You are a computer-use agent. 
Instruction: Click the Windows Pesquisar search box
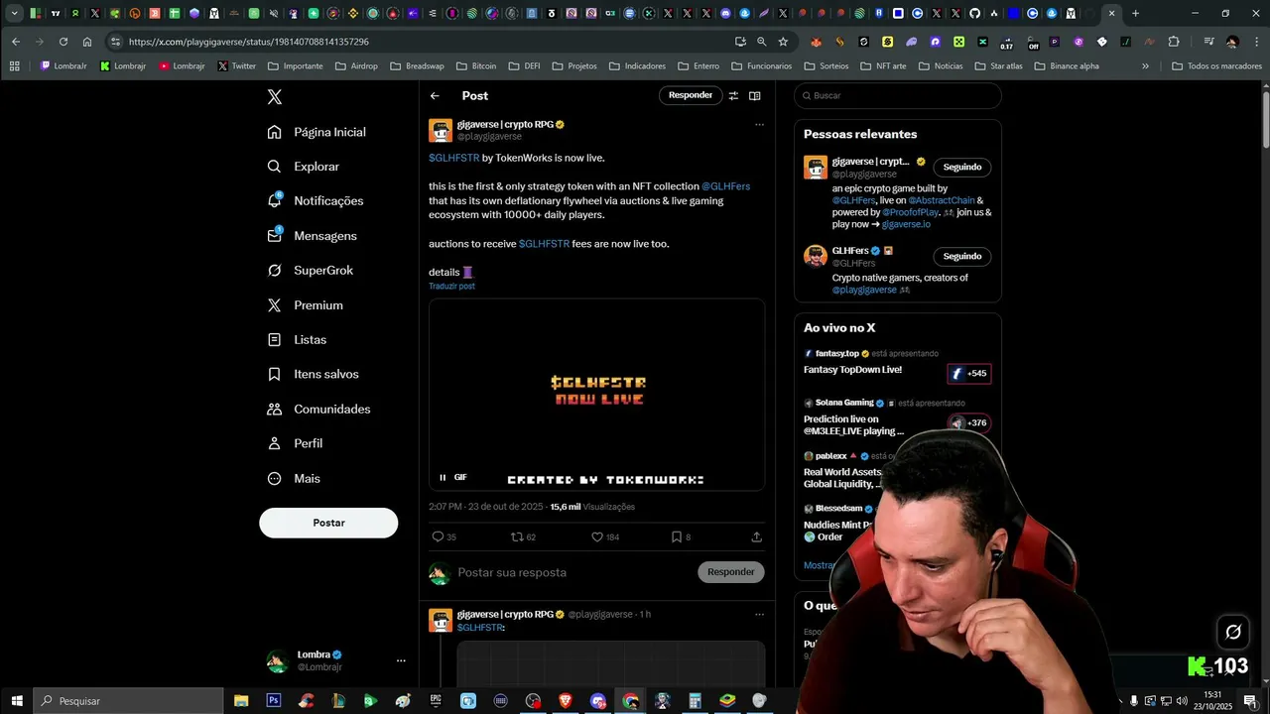pyautogui.click(x=129, y=701)
